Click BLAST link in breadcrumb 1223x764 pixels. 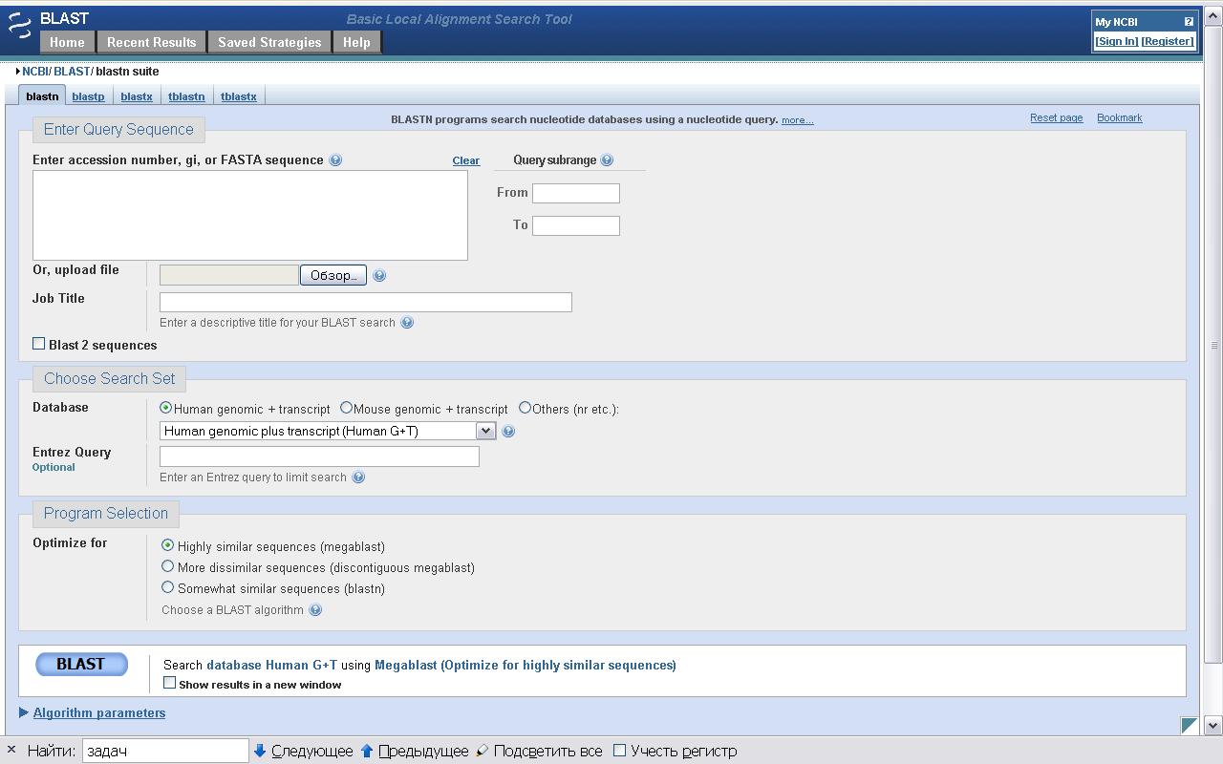click(x=72, y=72)
